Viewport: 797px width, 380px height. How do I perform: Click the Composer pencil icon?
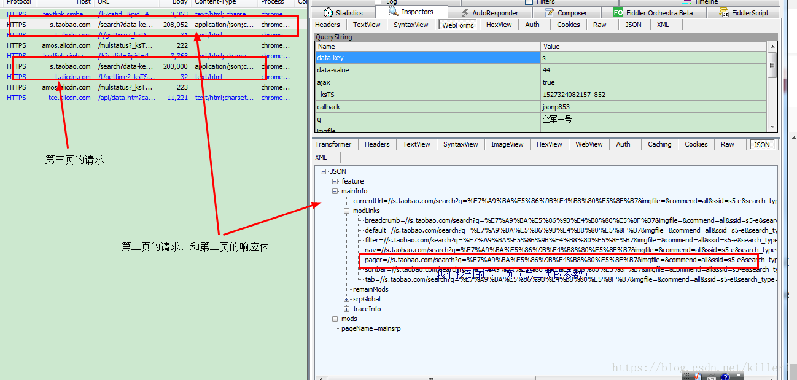[x=550, y=12]
